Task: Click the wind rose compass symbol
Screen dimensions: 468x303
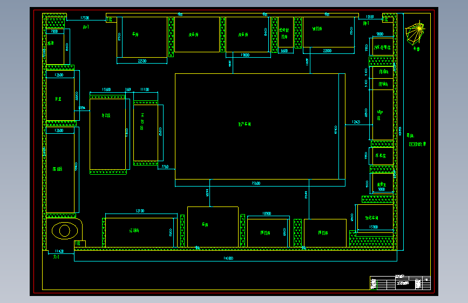Action: click(415, 32)
